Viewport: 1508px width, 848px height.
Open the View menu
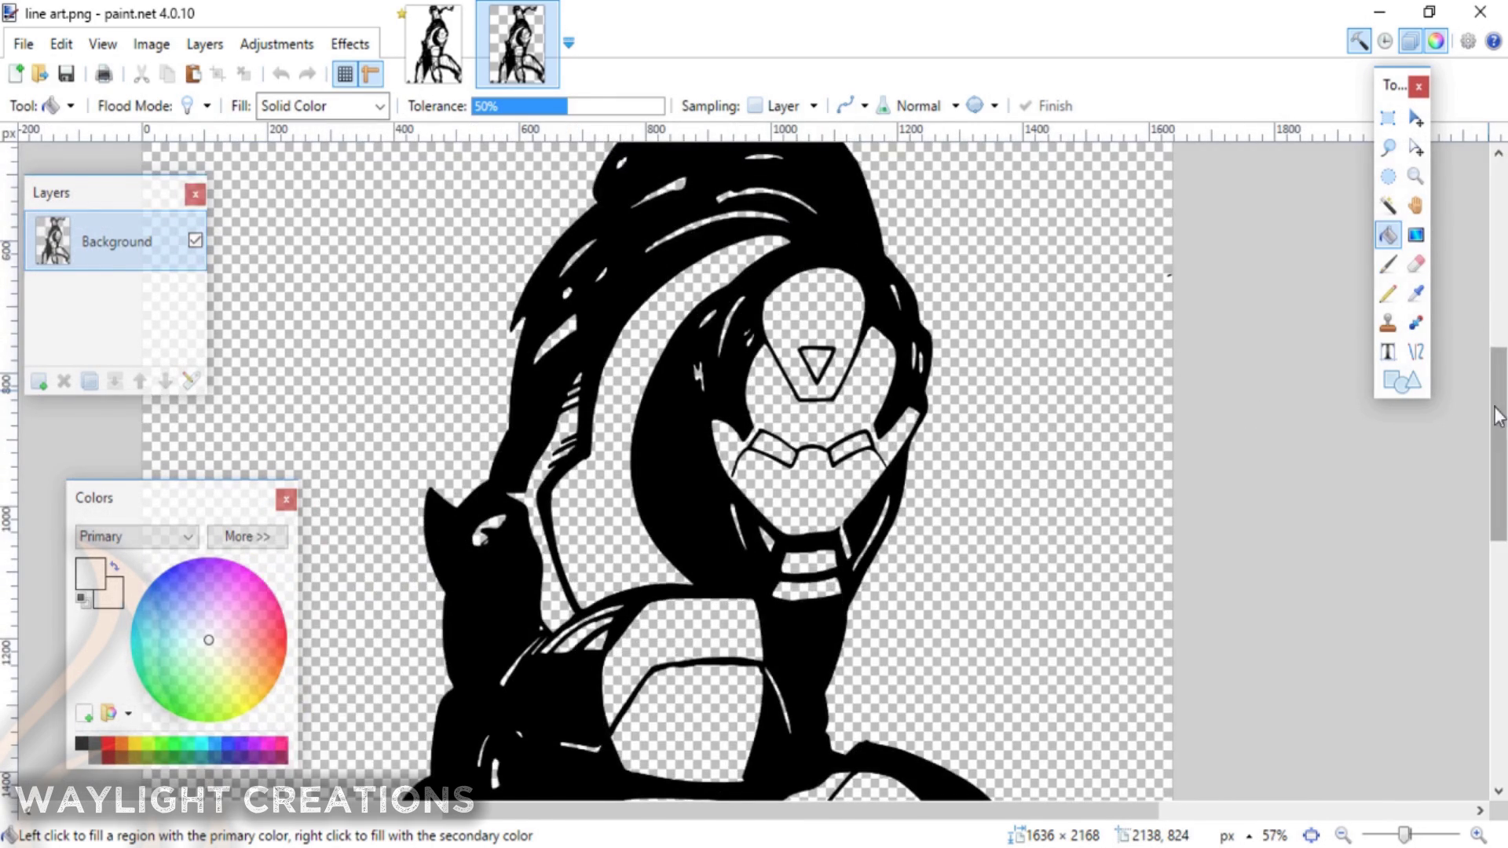(103, 44)
